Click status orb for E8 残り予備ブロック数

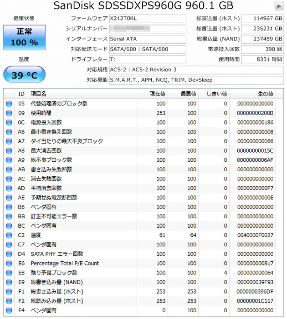(9, 273)
